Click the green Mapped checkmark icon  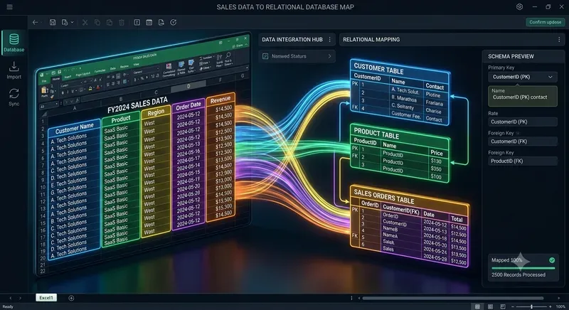coord(552,260)
